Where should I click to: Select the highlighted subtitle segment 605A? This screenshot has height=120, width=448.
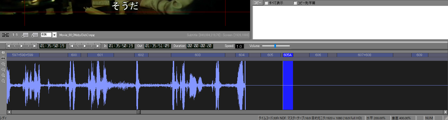coord(288,55)
